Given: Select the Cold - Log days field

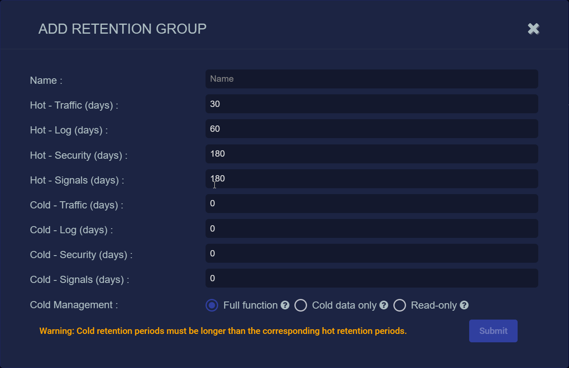Looking at the screenshot, I should click(372, 228).
